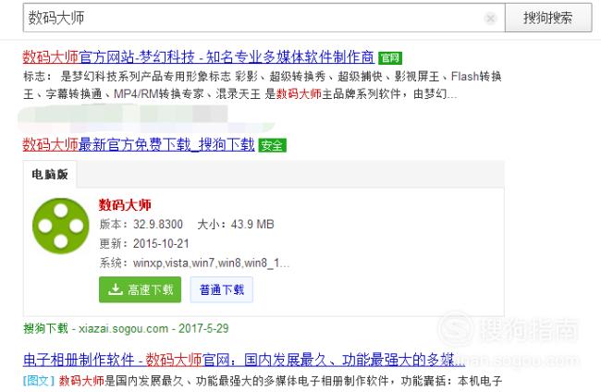This screenshot has width=601, height=392.
Task: Open 电子相册制作软件 - 数码大师官网 result link
Action: 244,360
